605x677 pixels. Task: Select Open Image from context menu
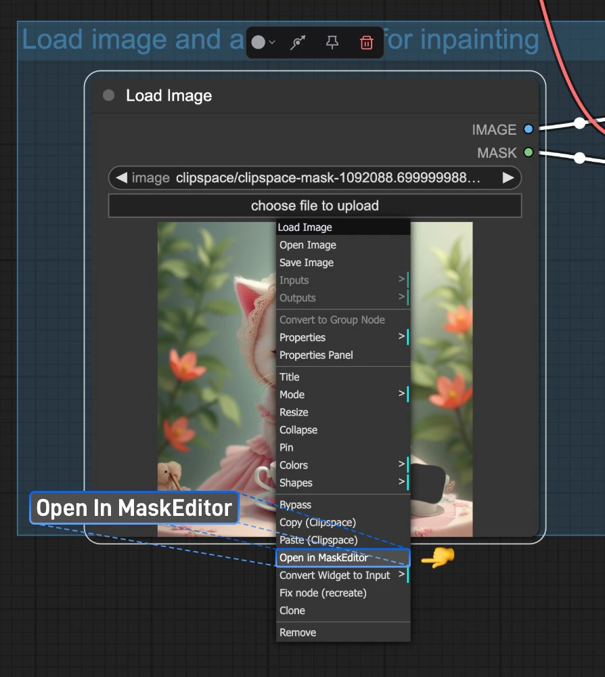click(x=343, y=245)
